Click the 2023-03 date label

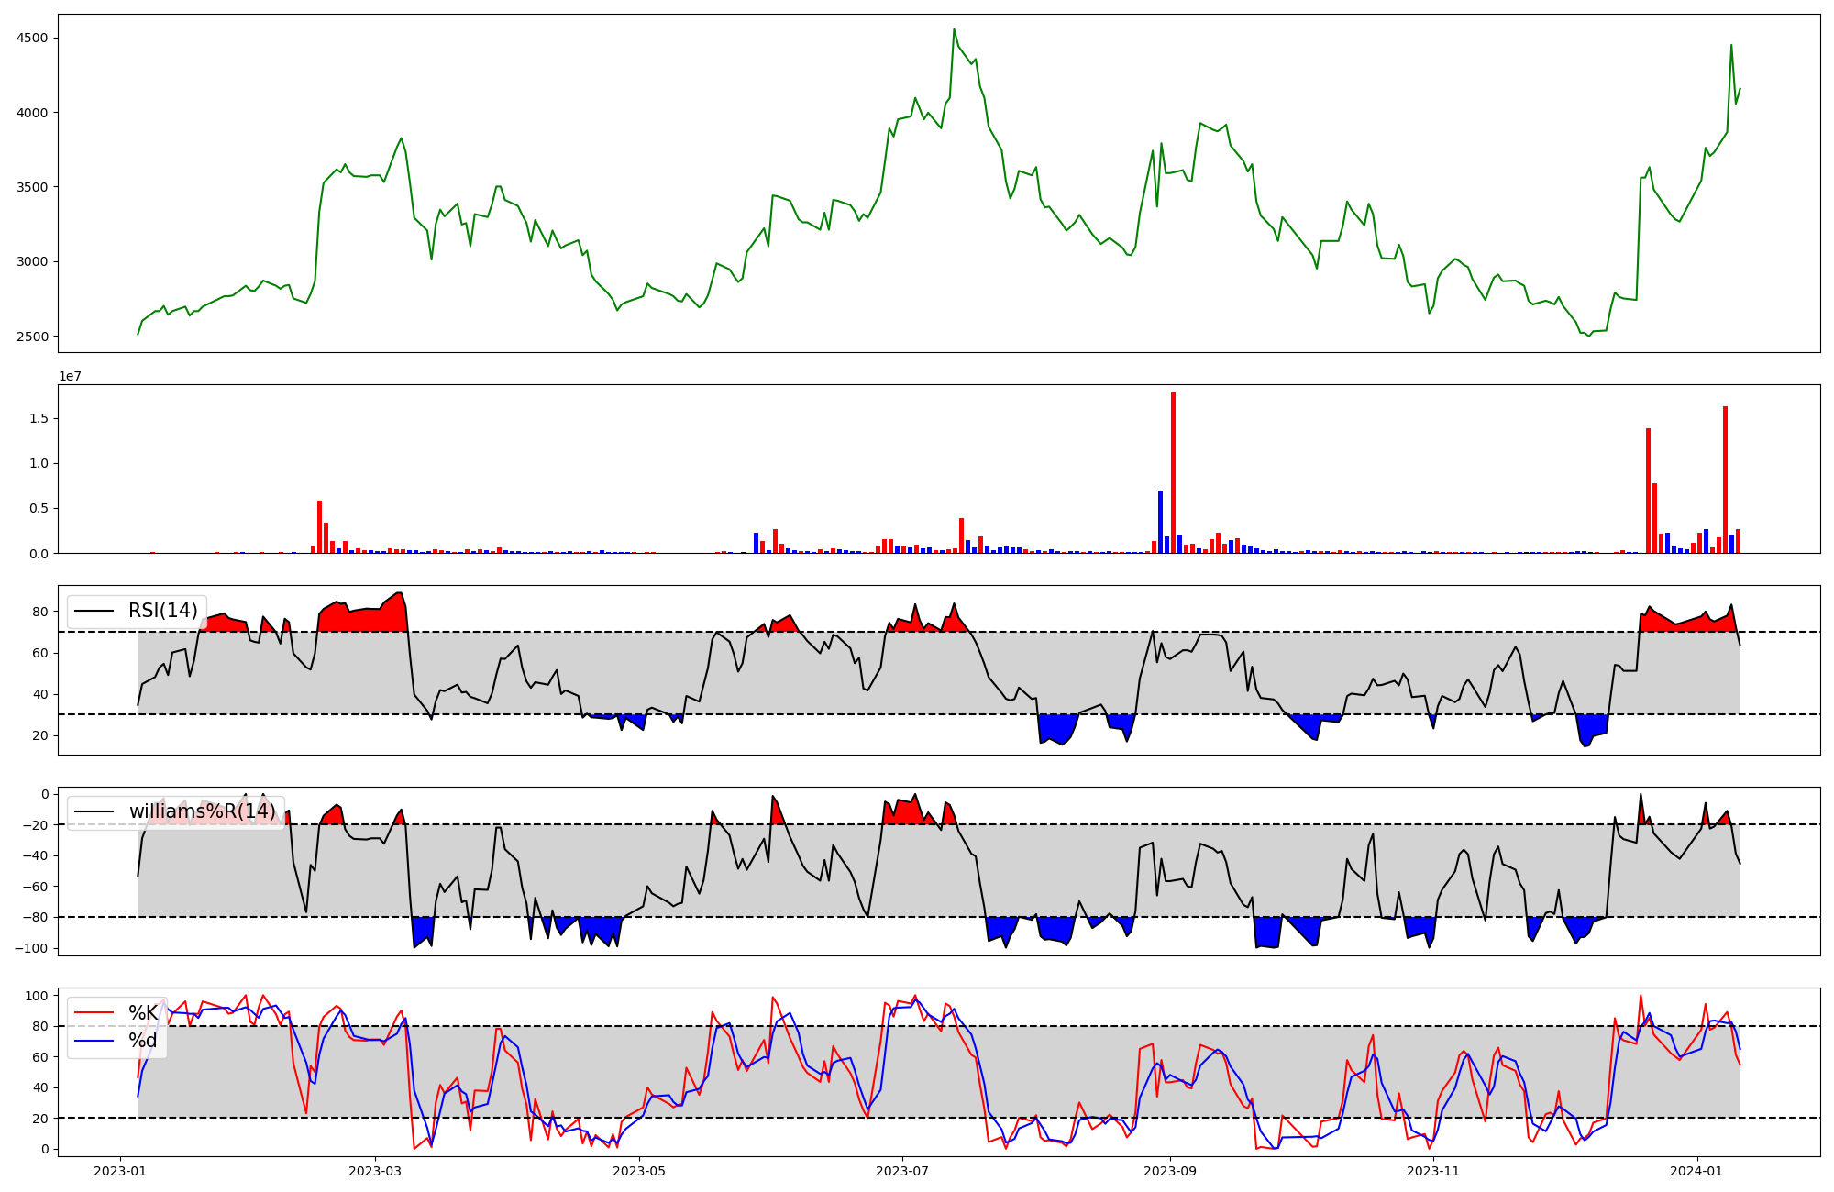click(x=375, y=1171)
